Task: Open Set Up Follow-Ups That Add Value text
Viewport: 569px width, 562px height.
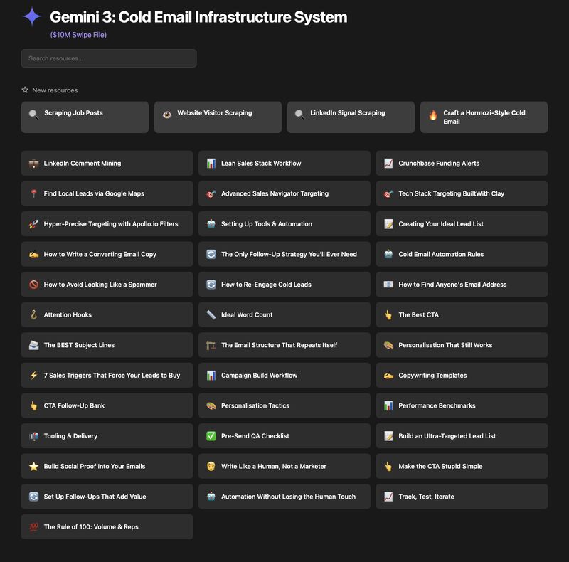Action: coord(95,497)
